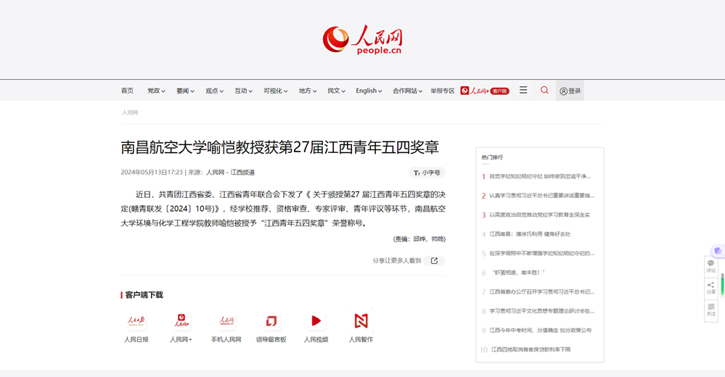Open hot ranking item 10 江西四地取消首套房贷
This screenshot has width=725, height=377.
click(531, 349)
